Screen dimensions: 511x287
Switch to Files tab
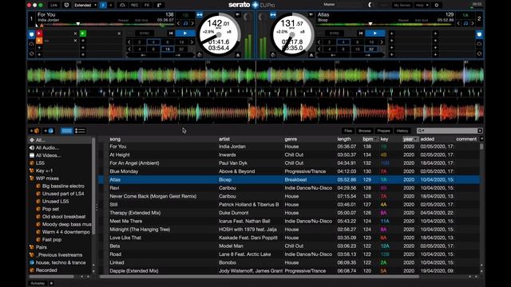point(348,131)
